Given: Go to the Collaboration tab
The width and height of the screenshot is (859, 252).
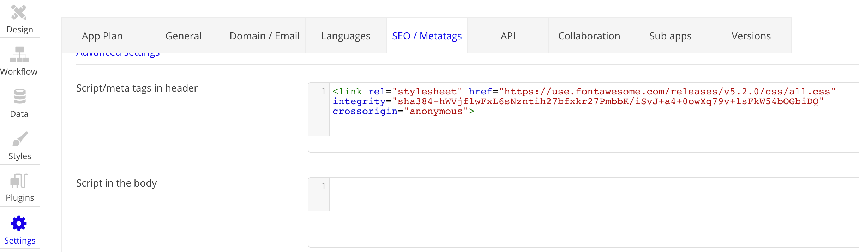Looking at the screenshot, I should coord(589,36).
